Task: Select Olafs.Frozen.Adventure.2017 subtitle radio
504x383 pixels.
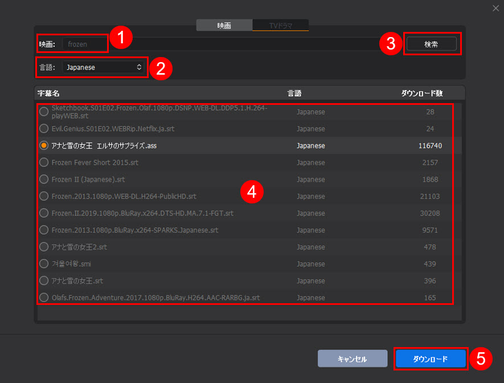Action: pos(44,298)
